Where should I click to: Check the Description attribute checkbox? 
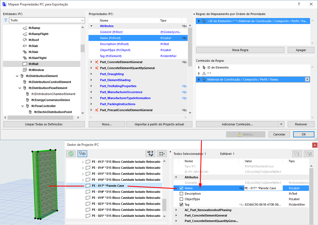(181, 194)
